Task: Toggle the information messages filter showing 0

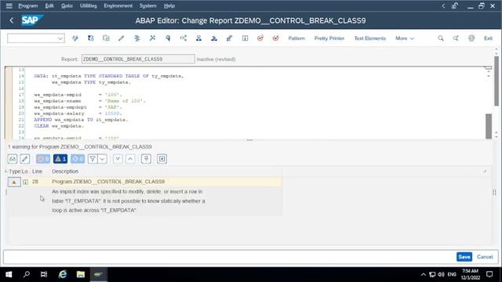Action: click(x=78, y=159)
